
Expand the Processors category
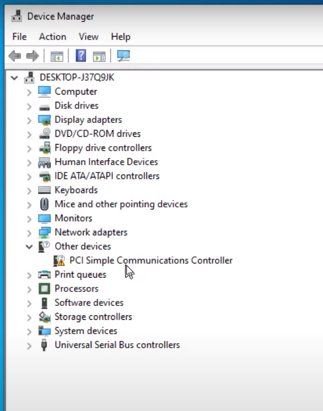tap(29, 290)
